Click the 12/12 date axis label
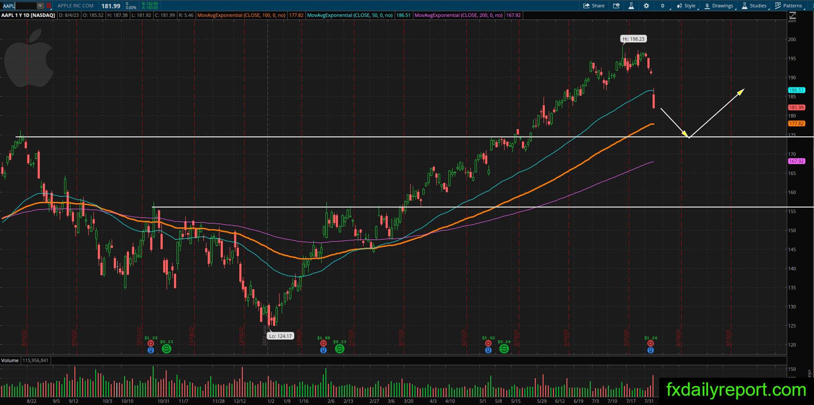 click(x=240, y=401)
